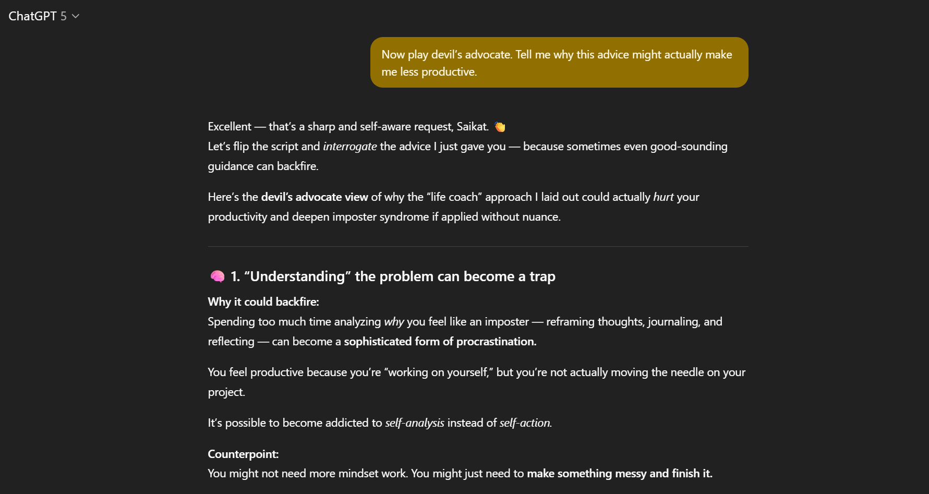The height and width of the screenshot is (494, 929).
Task: Click the bold "devil's advocate view" text
Action: [315, 197]
